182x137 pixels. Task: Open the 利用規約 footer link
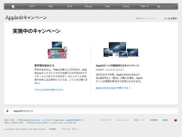(x=52, y=129)
